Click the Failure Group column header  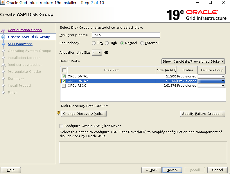[x=212, y=70]
